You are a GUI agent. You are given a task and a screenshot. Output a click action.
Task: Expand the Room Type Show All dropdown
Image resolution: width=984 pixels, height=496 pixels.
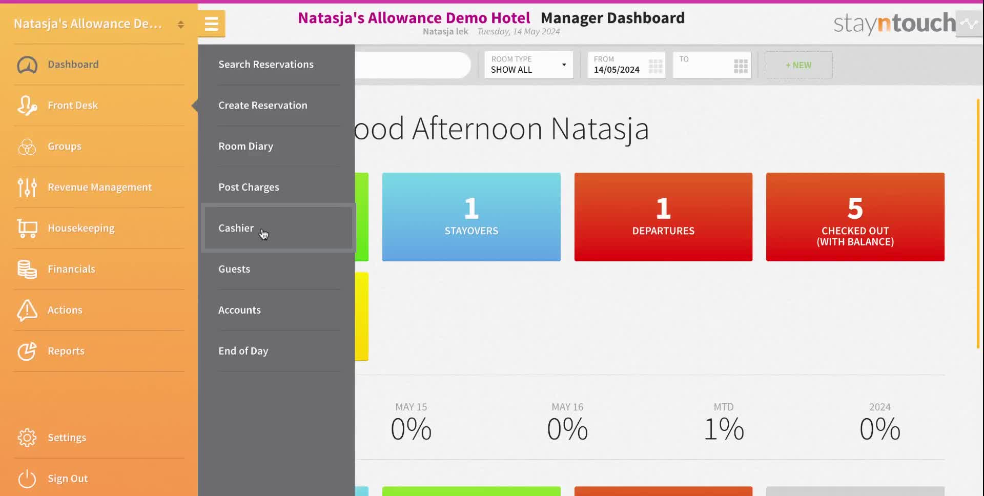(529, 65)
